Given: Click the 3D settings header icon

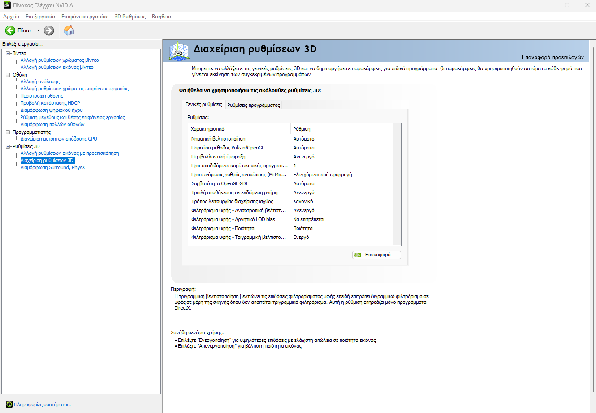Looking at the screenshot, I should [178, 51].
